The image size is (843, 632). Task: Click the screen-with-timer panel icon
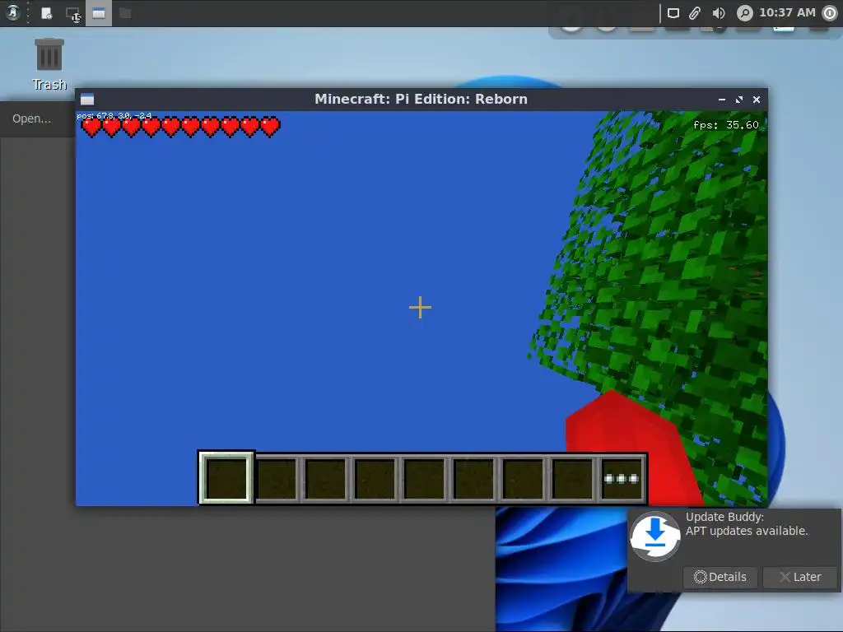tap(73, 14)
